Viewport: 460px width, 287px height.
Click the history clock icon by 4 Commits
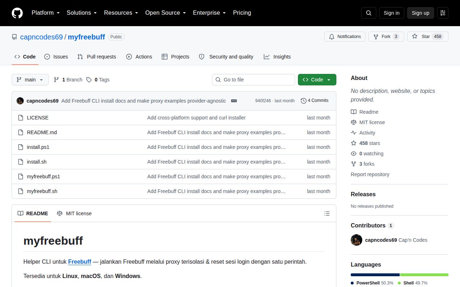pyautogui.click(x=304, y=101)
